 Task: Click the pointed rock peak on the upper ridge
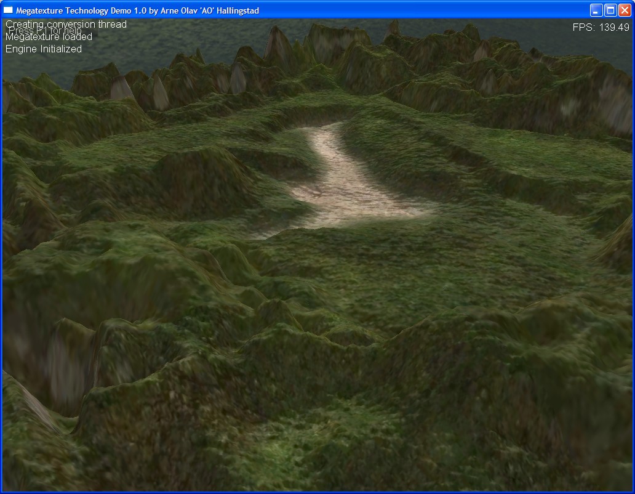click(278, 42)
